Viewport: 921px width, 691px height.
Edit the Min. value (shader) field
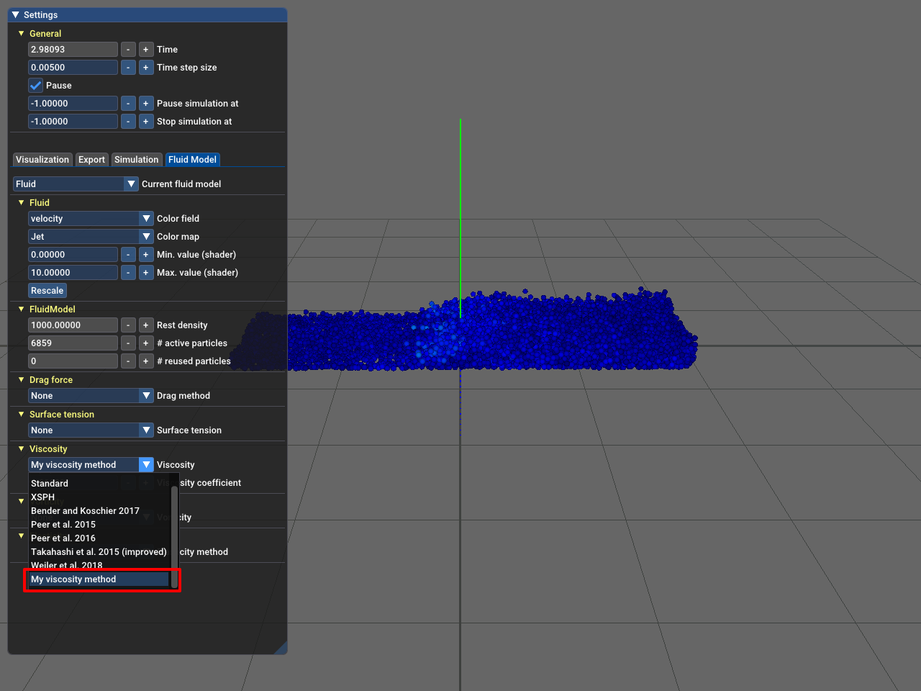(x=73, y=255)
